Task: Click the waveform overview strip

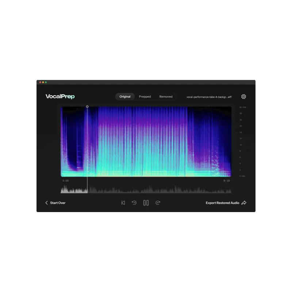Action: pyautogui.click(x=146, y=189)
